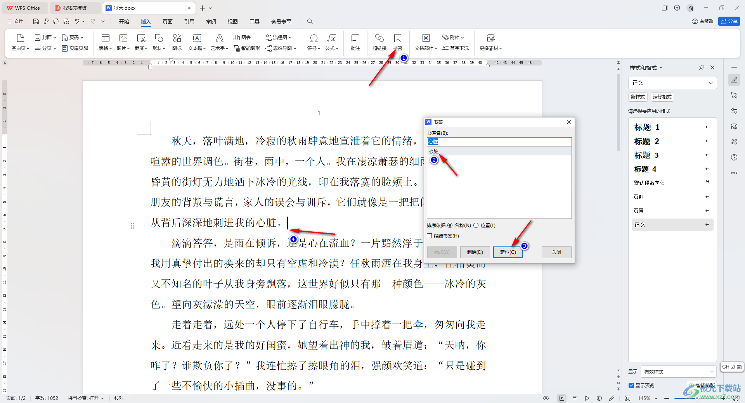Select sort by Name radio button

click(x=450, y=226)
